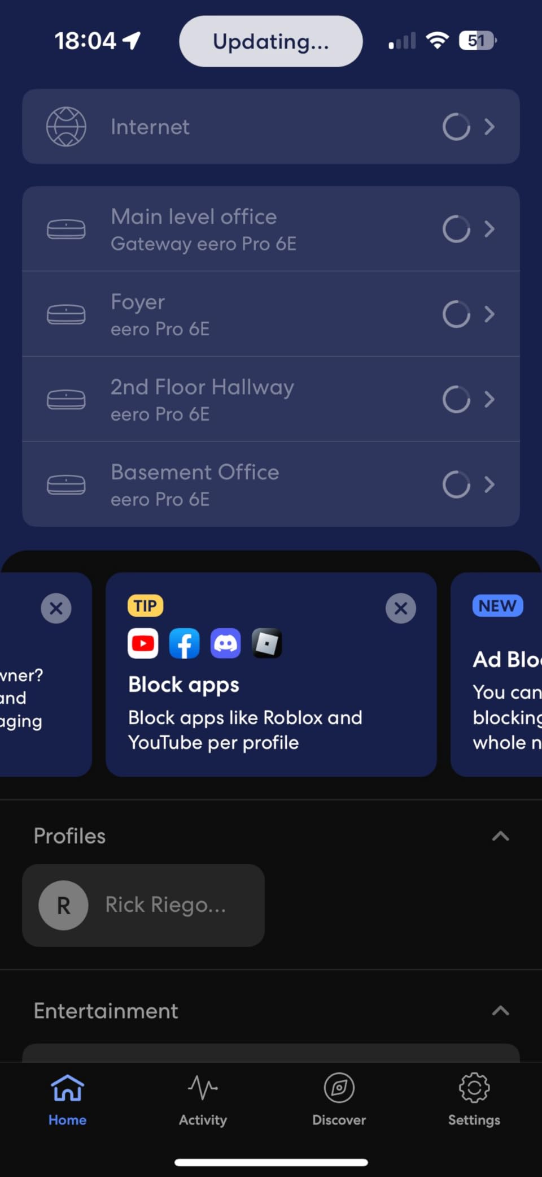Image resolution: width=542 pixels, height=1177 pixels.
Task: Open 2nd Floor Hallway chevron arrow
Action: (x=489, y=399)
